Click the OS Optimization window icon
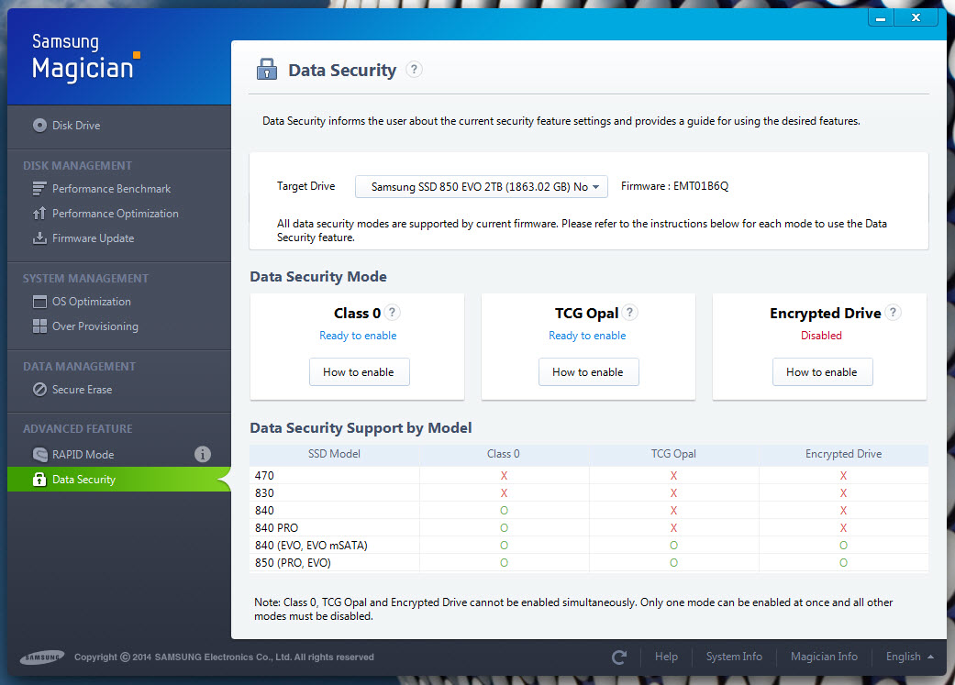 point(39,302)
